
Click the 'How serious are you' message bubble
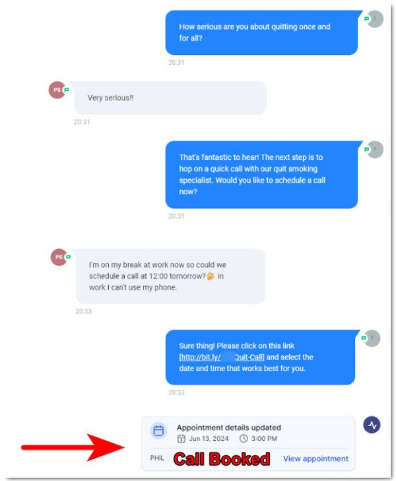261,32
